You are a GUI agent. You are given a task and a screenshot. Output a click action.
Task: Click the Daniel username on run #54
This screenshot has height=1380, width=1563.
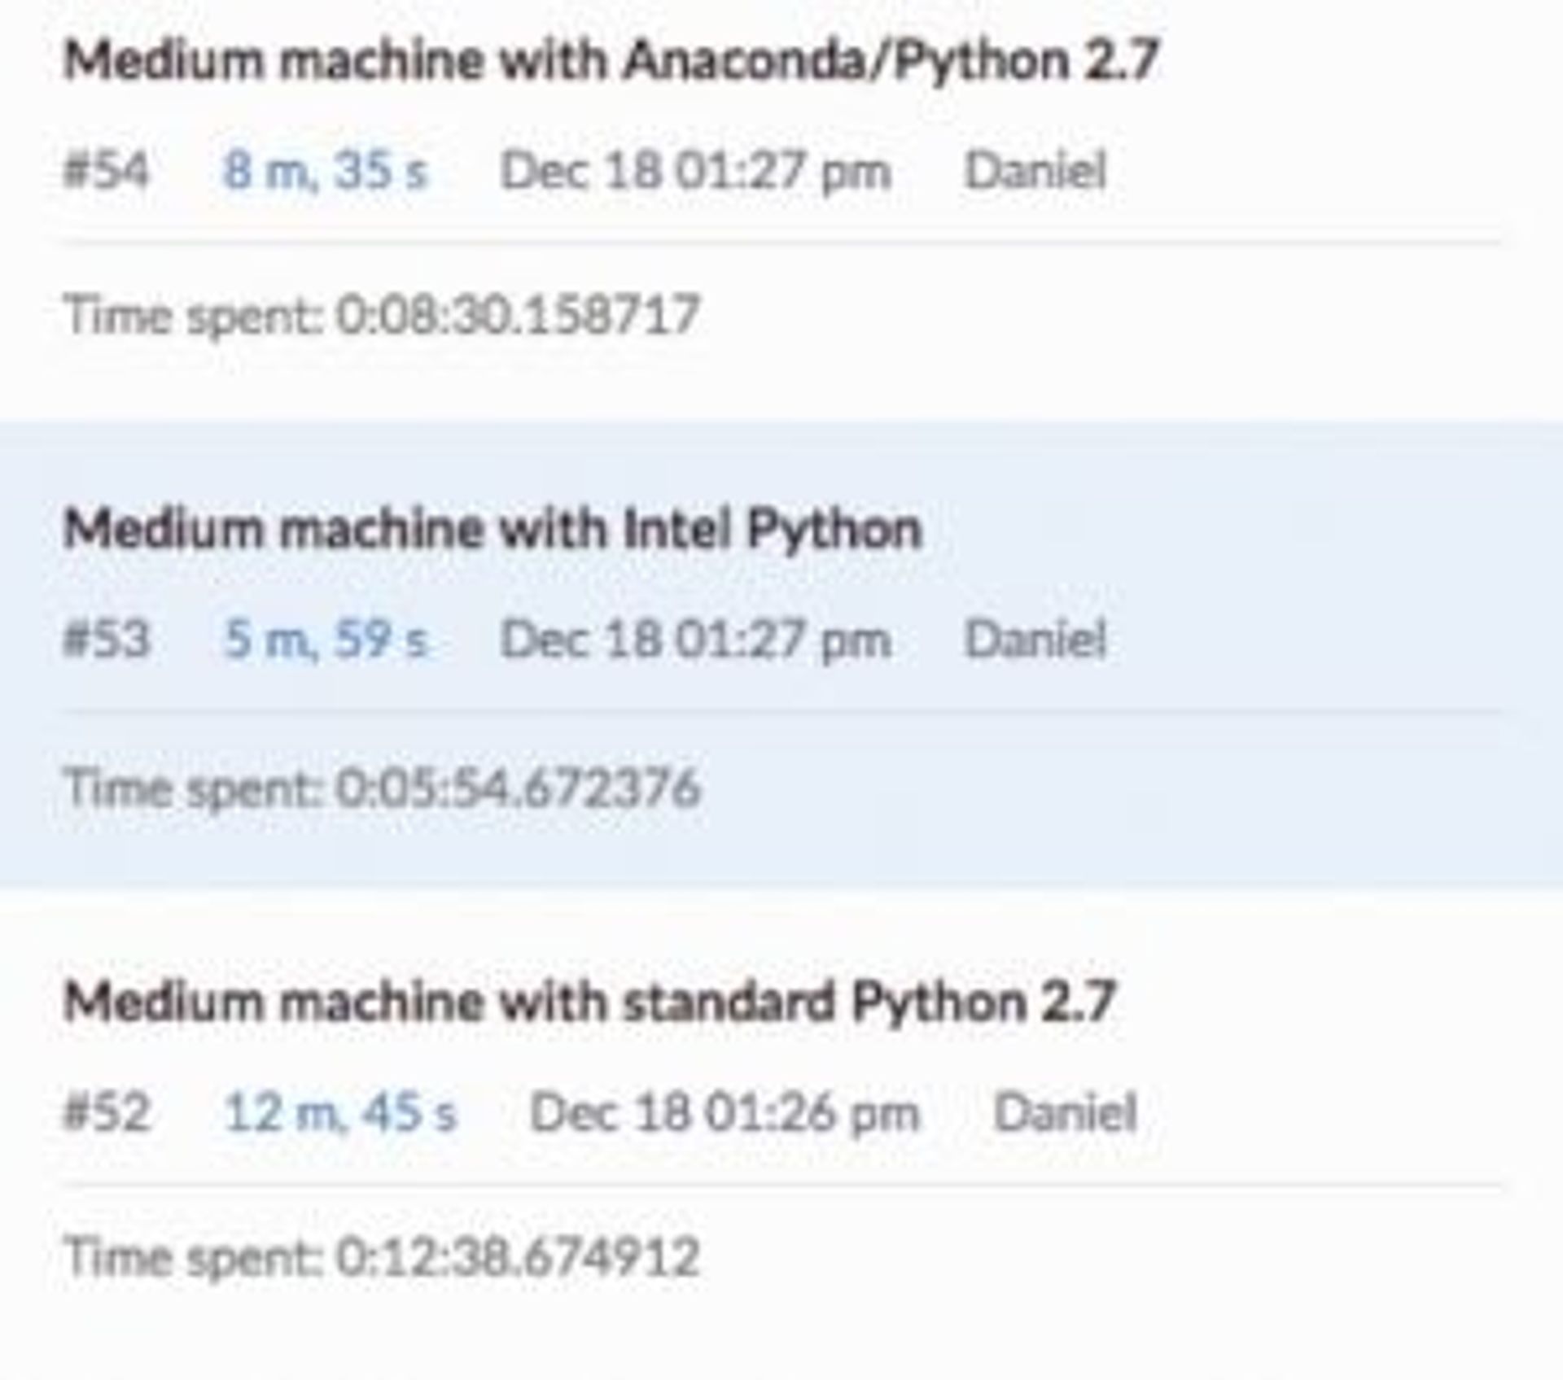(x=1035, y=172)
